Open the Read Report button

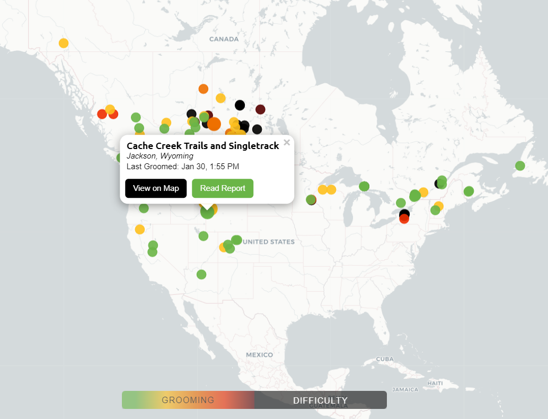click(223, 188)
